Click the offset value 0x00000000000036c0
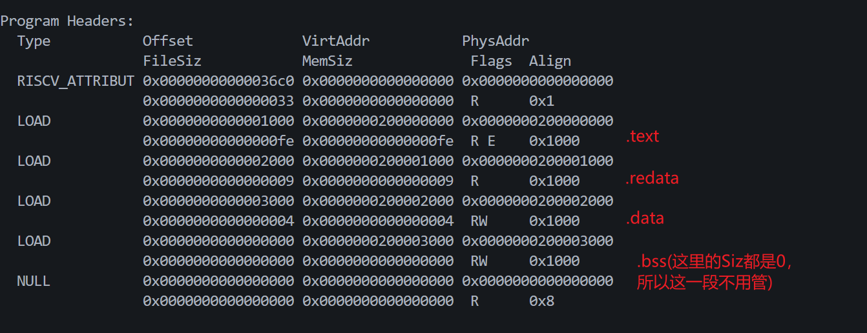 coord(218,81)
